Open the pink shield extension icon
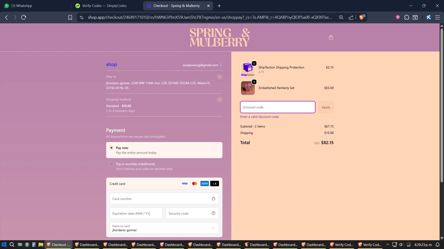Viewport: 444px width, 249px height. (398, 17)
